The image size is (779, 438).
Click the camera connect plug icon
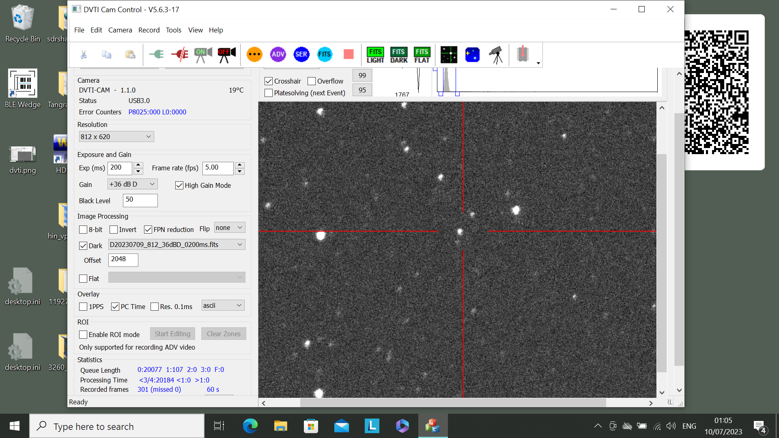point(156,54)
